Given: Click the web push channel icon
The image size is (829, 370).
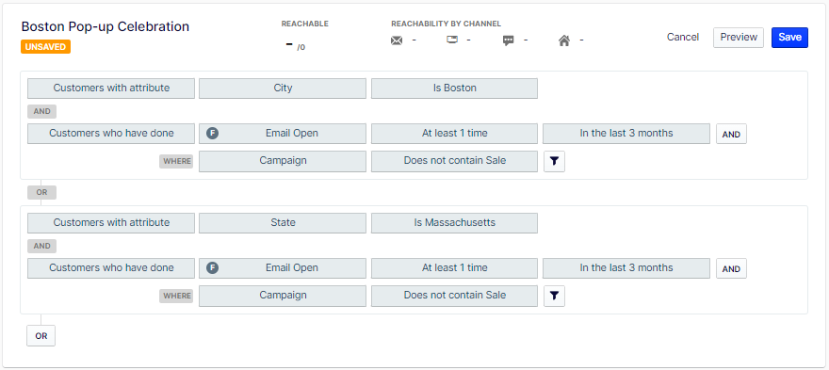Looking at the screenshot, I should (451, 40).
